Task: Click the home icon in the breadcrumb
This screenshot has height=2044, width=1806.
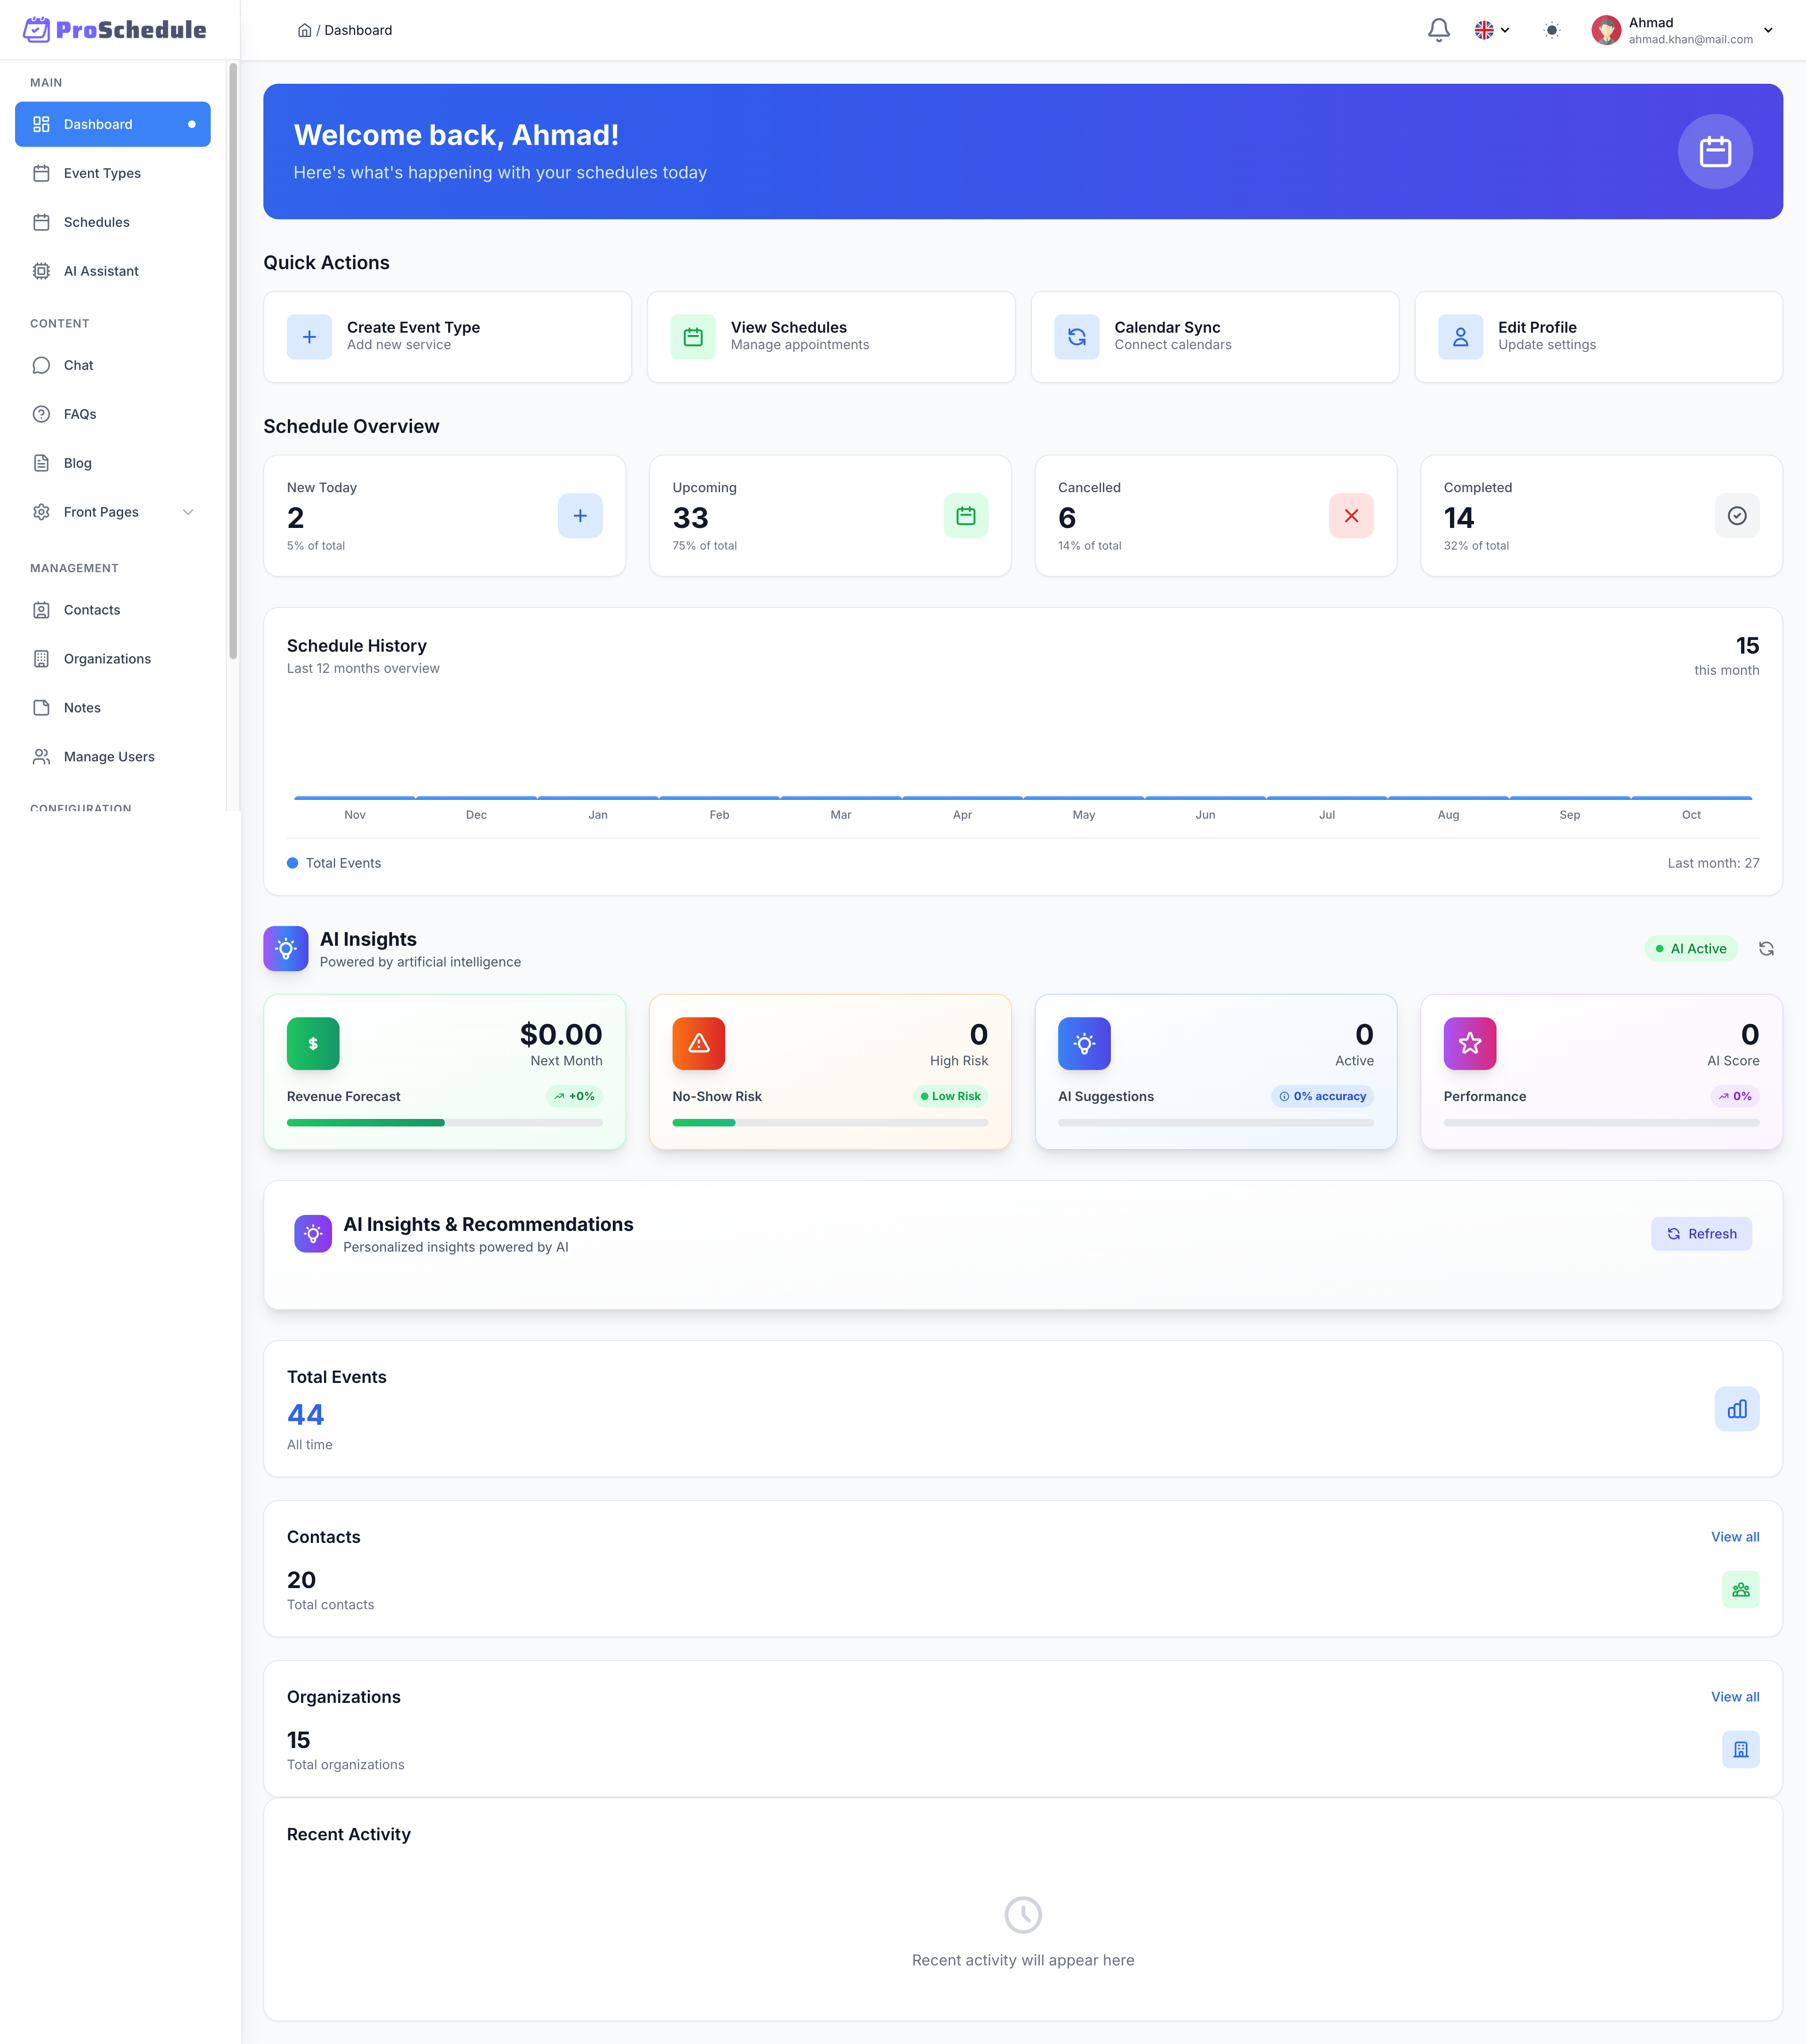Action: tap(304, 30)
